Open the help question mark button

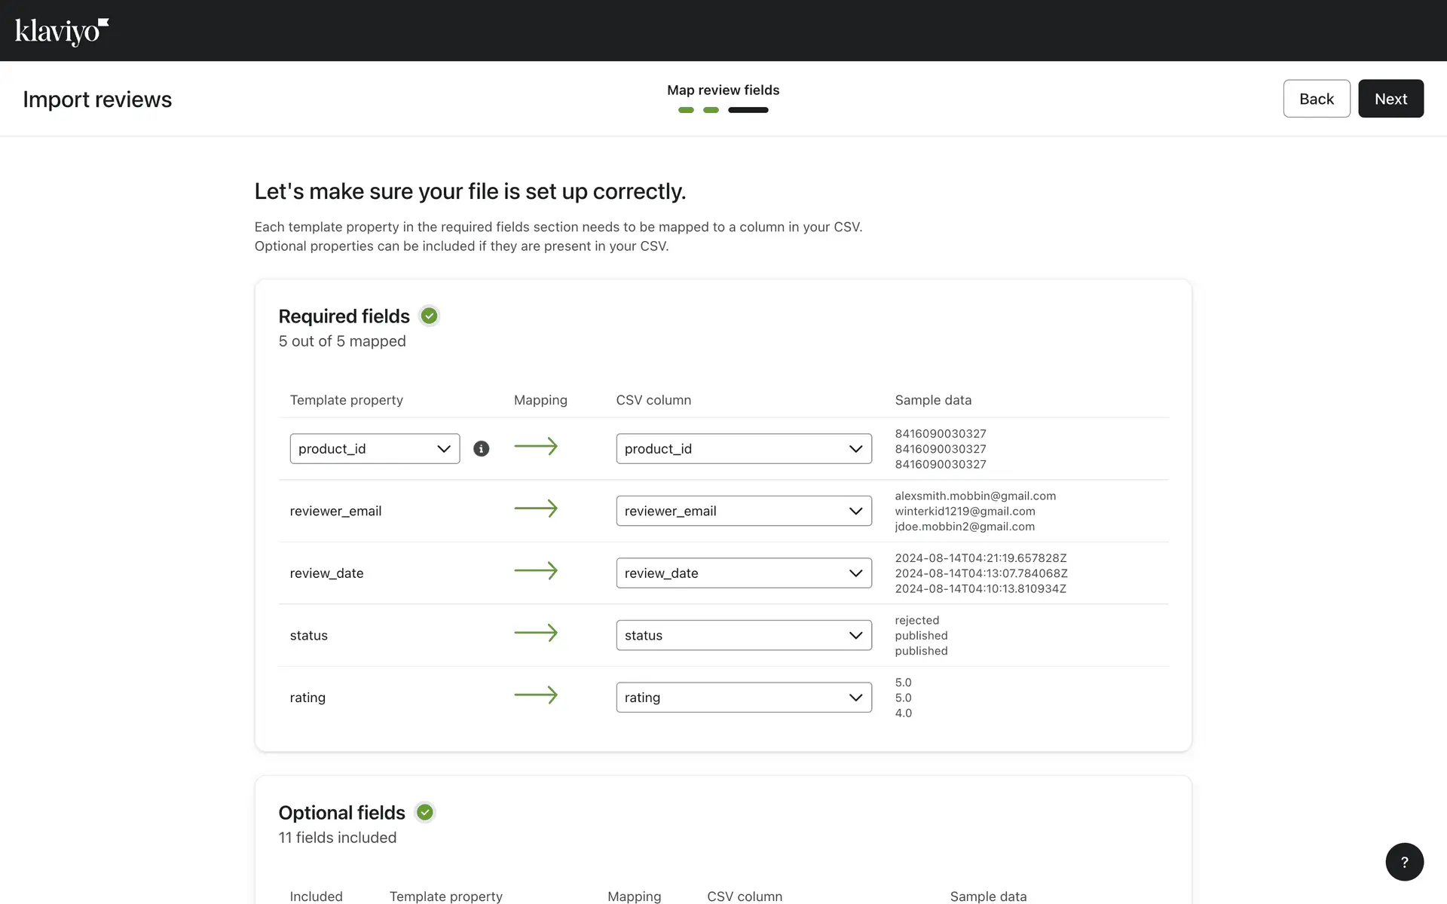click(1404, 862)
